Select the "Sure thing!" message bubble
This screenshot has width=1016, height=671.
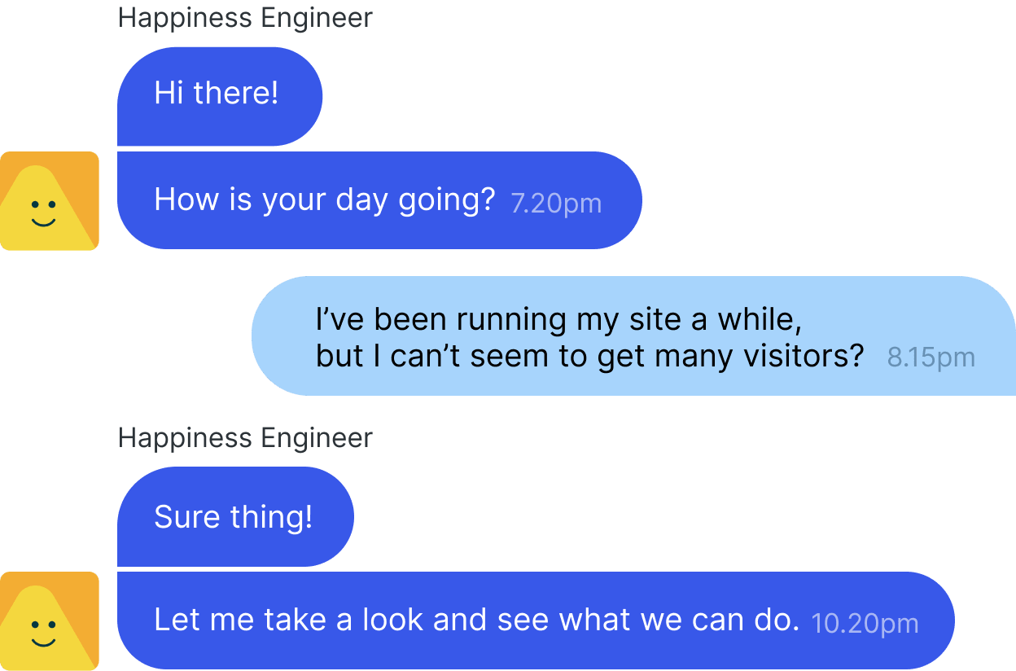235,516
